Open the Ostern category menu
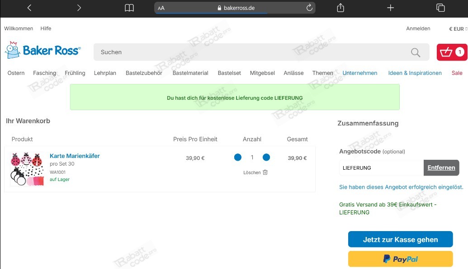 (16, 73)
